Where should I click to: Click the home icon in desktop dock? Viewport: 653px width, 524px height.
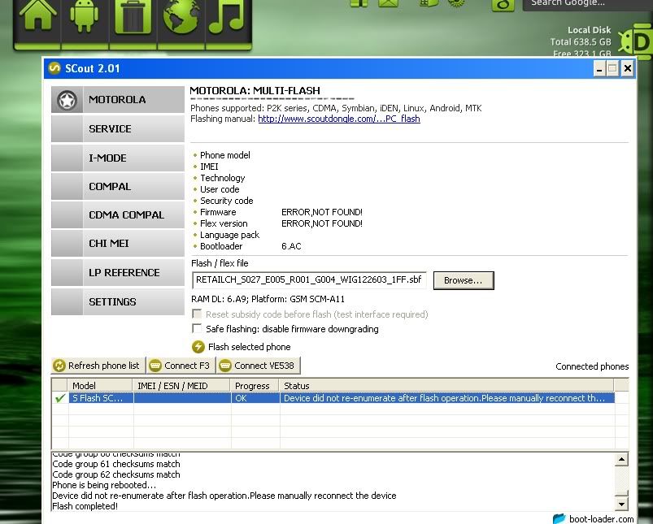click(x=38, y=17)
